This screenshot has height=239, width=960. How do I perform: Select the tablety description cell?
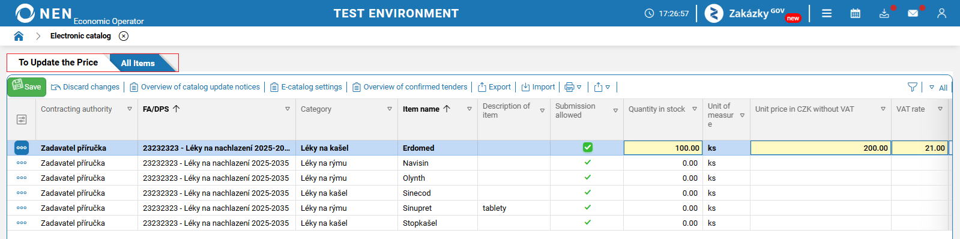514,208
